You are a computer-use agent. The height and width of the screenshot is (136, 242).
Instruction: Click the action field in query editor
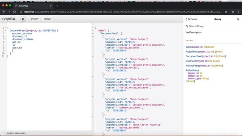pyautogui.click(x=16, y=42)
